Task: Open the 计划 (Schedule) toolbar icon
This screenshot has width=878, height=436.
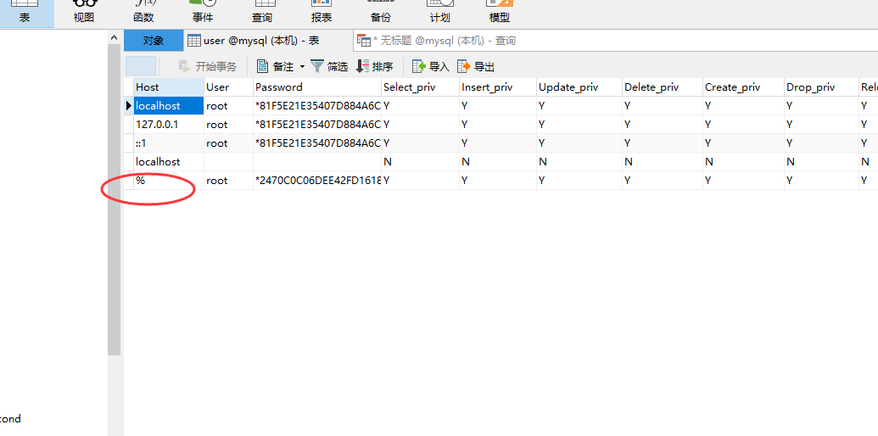Action: (x=440, y=13)
